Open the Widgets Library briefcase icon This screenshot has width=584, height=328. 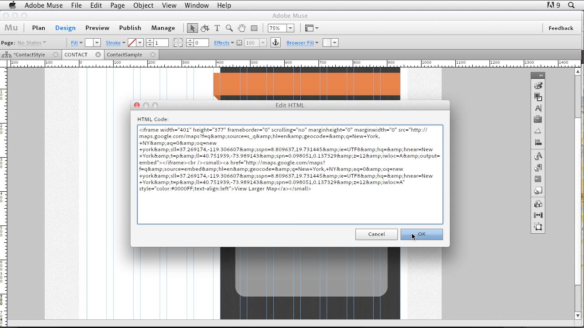tap(538, 119)
